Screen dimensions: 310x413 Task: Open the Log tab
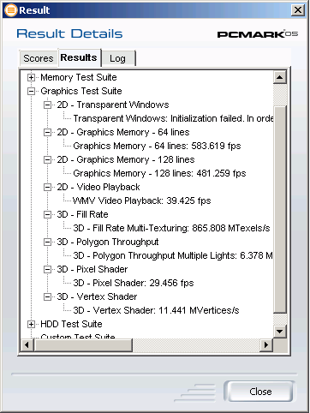[117, 58]
